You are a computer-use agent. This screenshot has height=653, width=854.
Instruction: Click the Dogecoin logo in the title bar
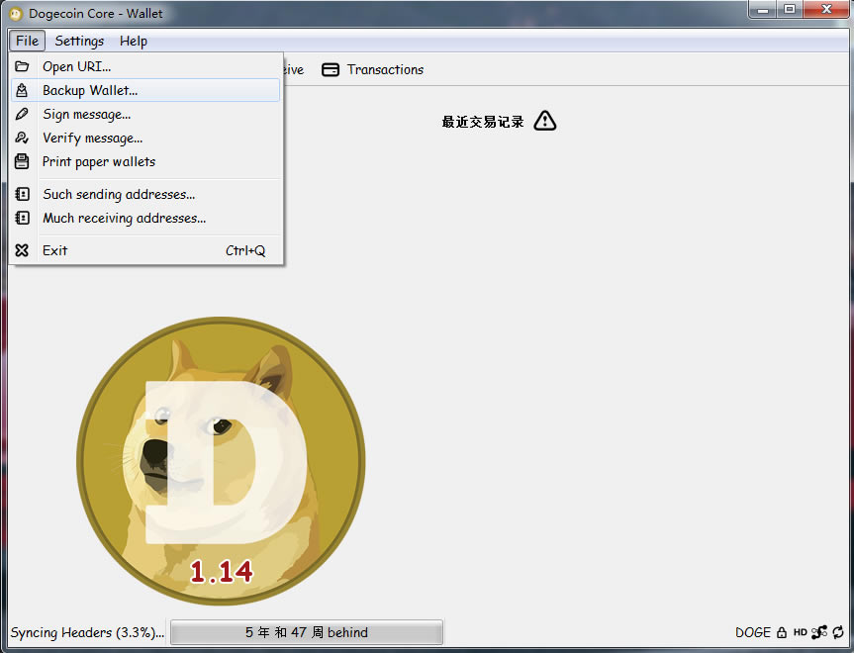(14, 13)
